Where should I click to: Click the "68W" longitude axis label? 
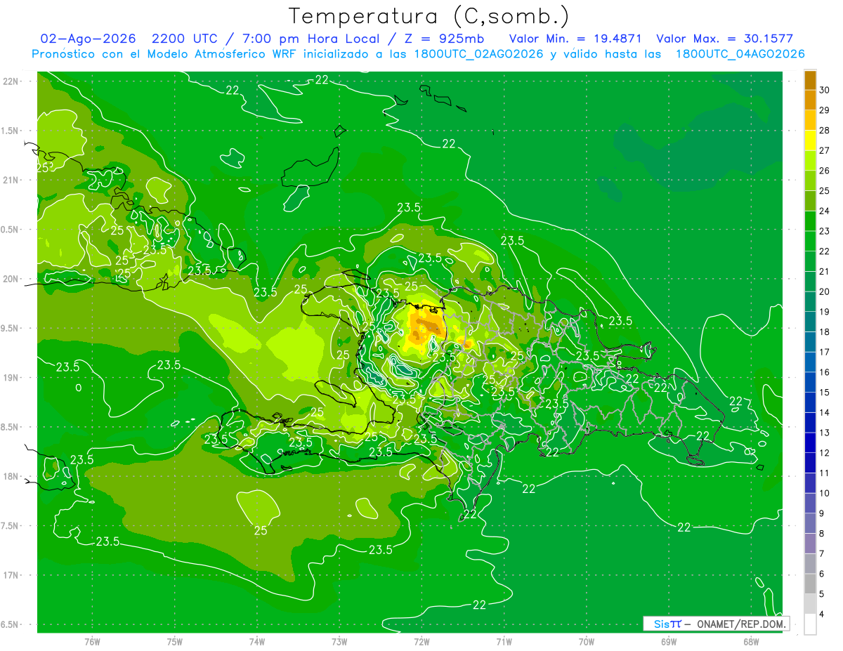point(750,641)
